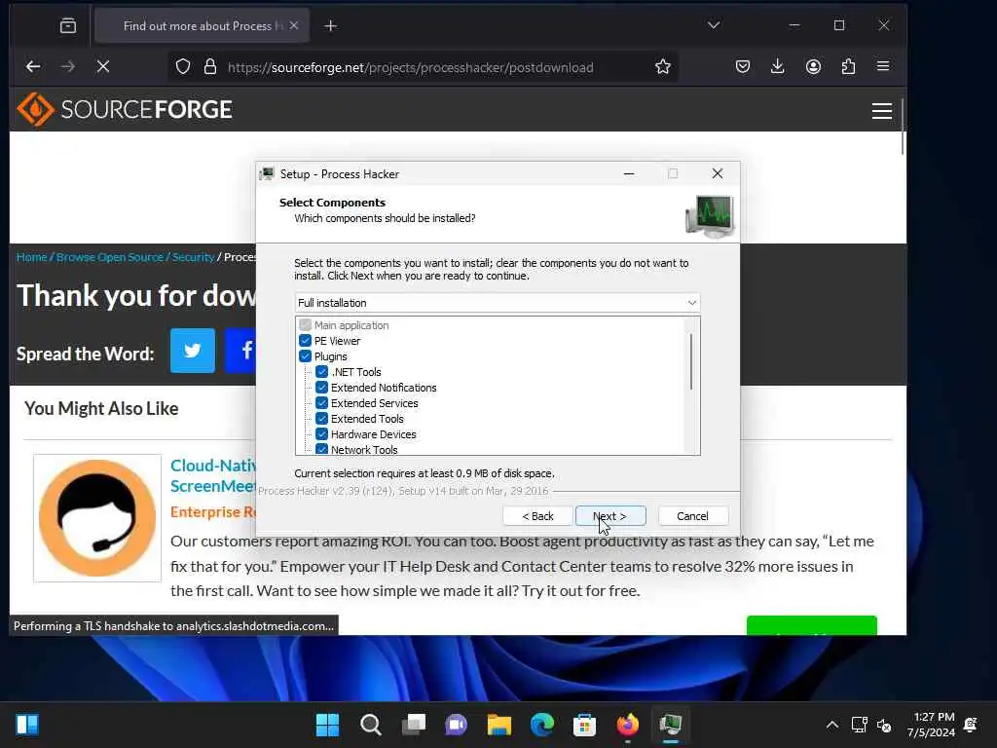Screen dimensions: 997x748
Task: Click Process Hacker setup taskbar icon
Action: point(670,725)
